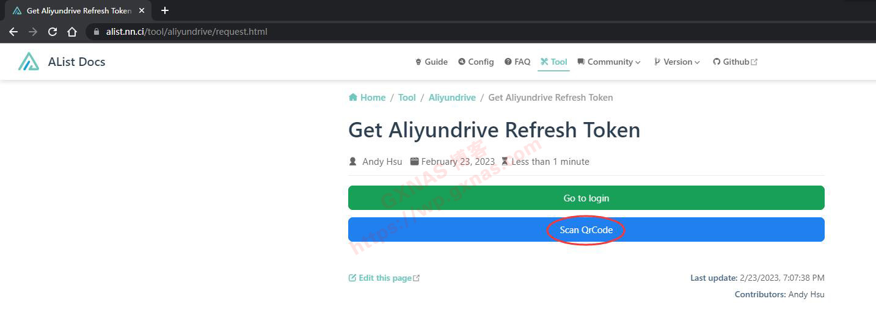Viewport: 876px width, 318px height.
Task: Open the Edit this page link
Action: tap(384, 278)
